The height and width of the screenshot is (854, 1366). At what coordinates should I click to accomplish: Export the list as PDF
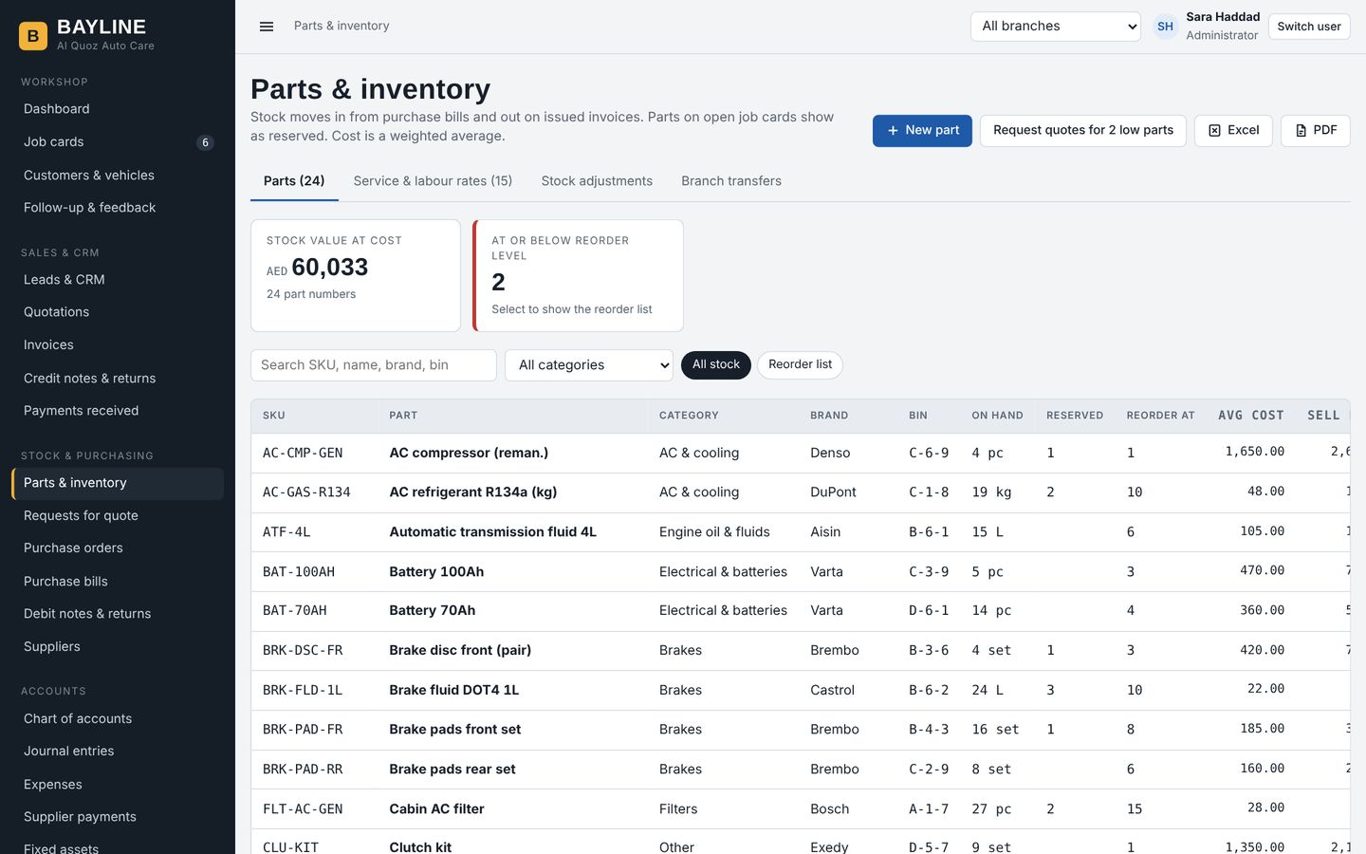1315,130
